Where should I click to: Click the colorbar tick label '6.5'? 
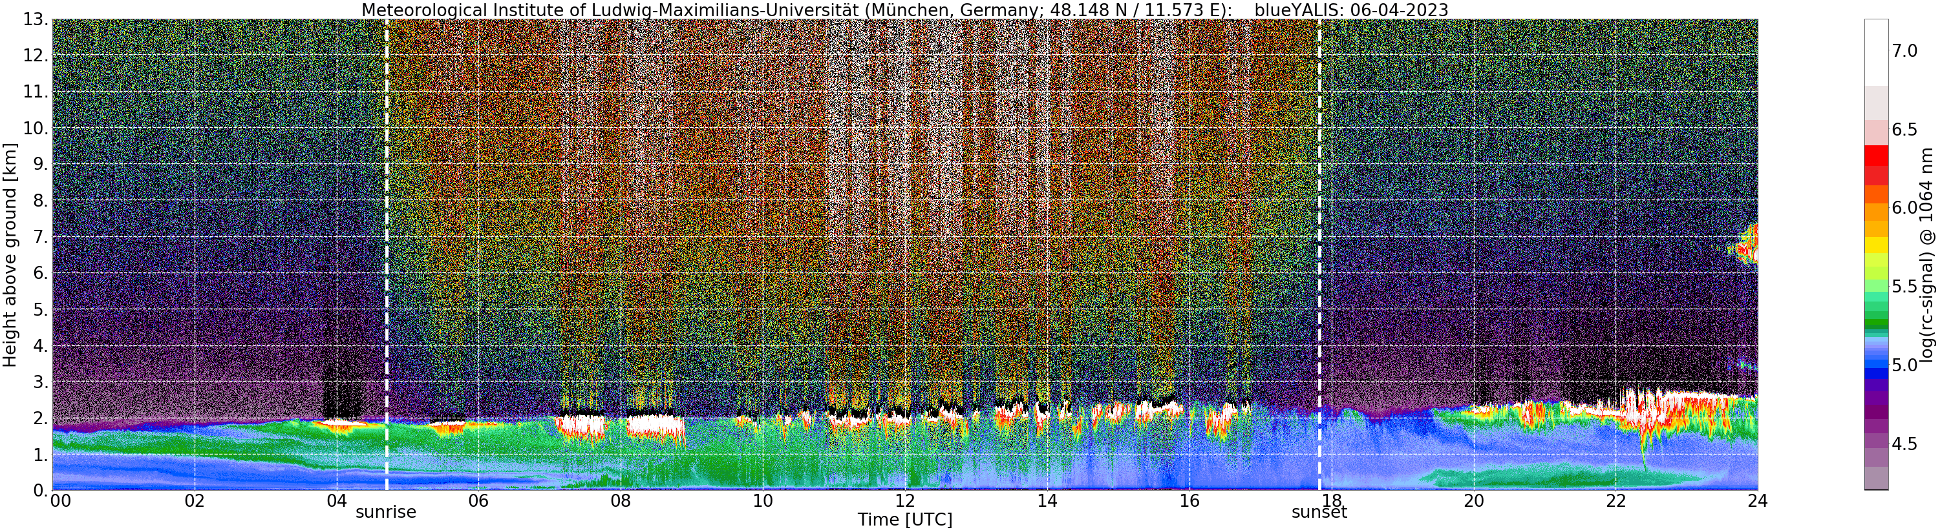pos(1904,128)
